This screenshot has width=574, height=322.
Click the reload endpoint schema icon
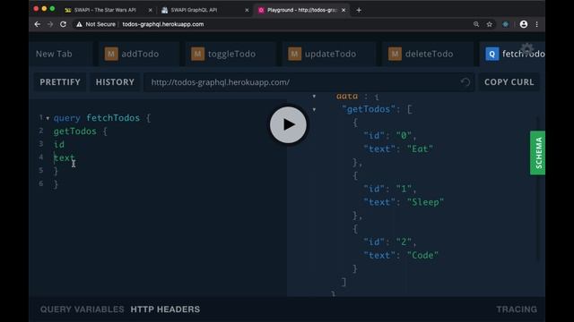coord(465,82)
